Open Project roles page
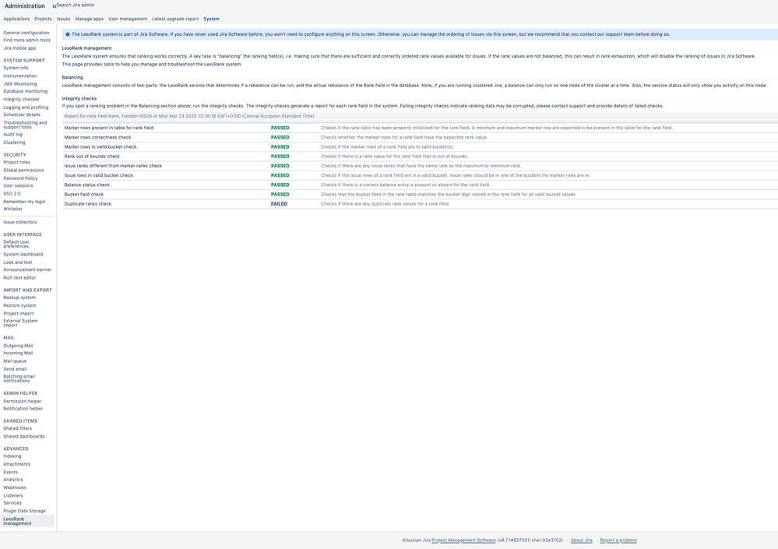This screenshot has width=778, height=549. pos(17,162)
